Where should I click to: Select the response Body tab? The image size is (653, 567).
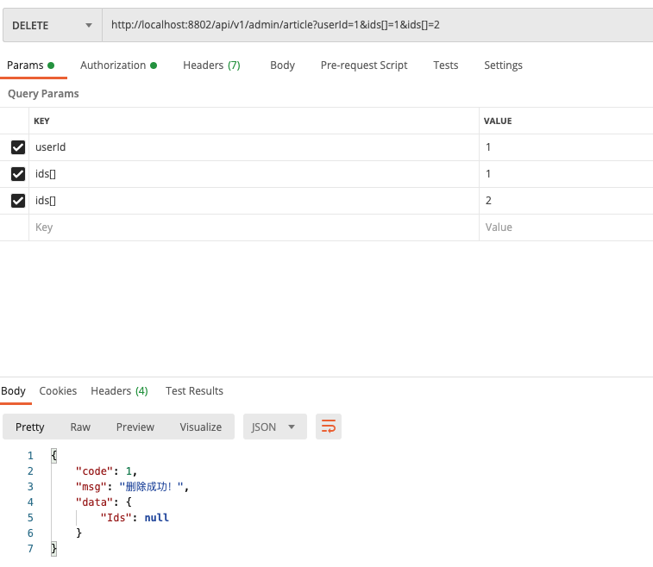point(13,391)
